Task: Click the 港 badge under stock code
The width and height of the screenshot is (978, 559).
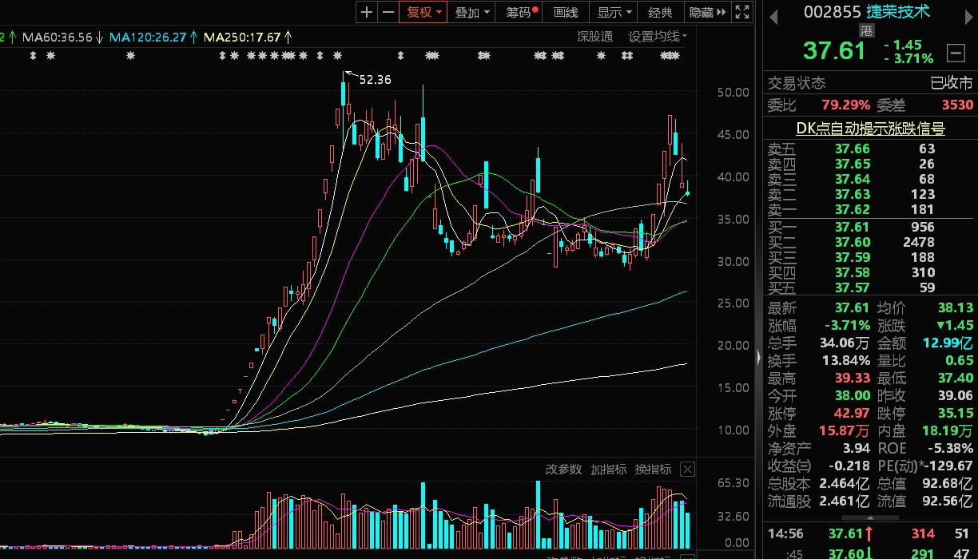Action: tap(867, 30)
